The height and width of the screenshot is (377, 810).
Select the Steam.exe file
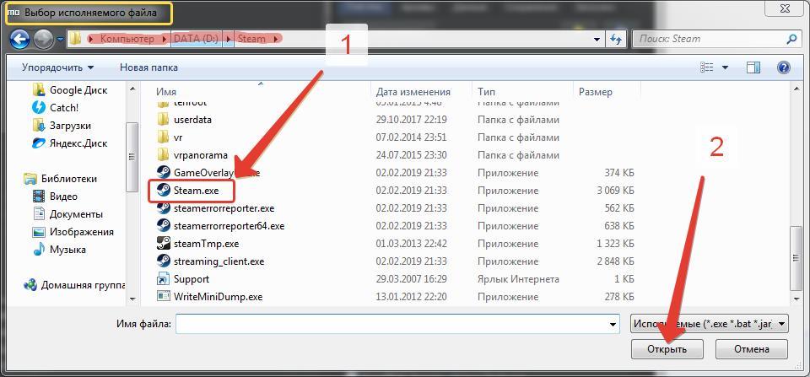pyautogui.click(x=196, y=191)
